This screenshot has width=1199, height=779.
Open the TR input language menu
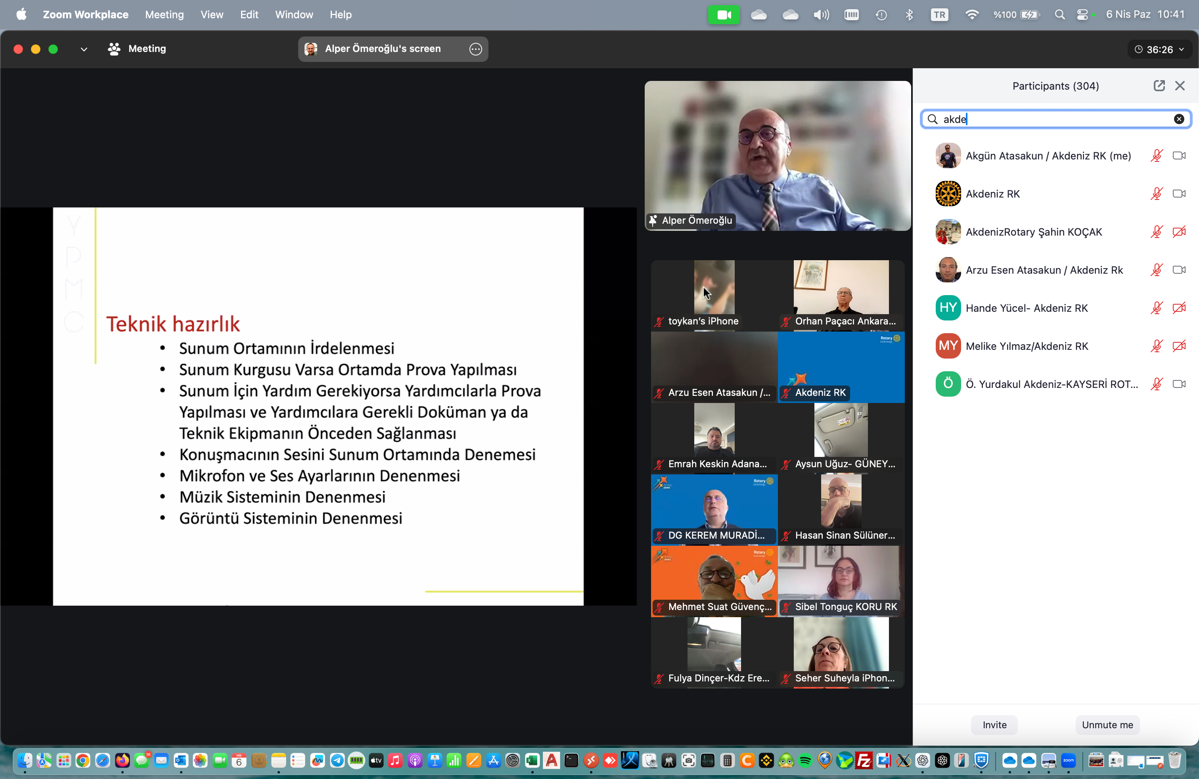pos(939,15)
